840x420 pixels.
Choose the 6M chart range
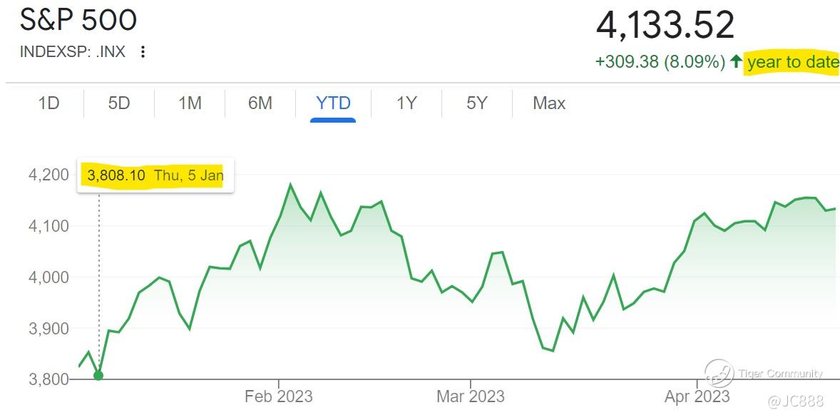[x=260, y=103]
